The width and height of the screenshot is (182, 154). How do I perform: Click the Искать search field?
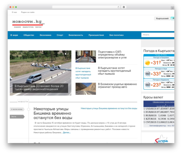point(158,35)
